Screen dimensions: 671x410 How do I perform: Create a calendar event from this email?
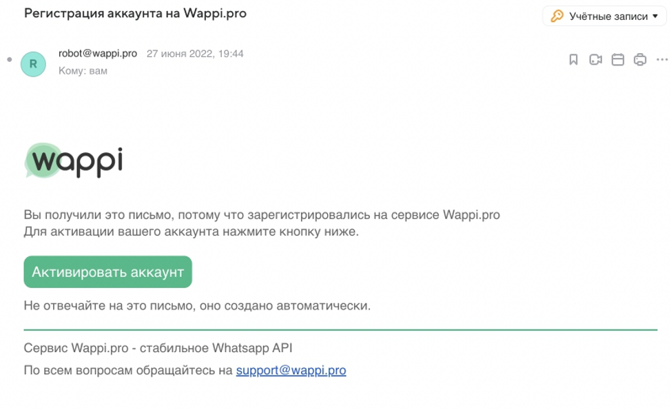tap(618, 59)
